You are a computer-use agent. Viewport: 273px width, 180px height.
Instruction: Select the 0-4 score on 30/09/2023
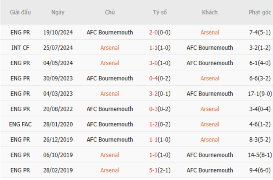(x=154, y=78)
